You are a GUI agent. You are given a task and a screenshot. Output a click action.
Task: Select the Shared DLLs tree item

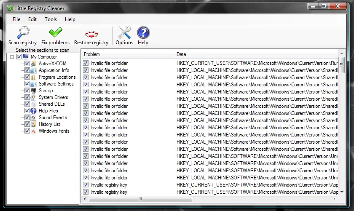[52, 104]
